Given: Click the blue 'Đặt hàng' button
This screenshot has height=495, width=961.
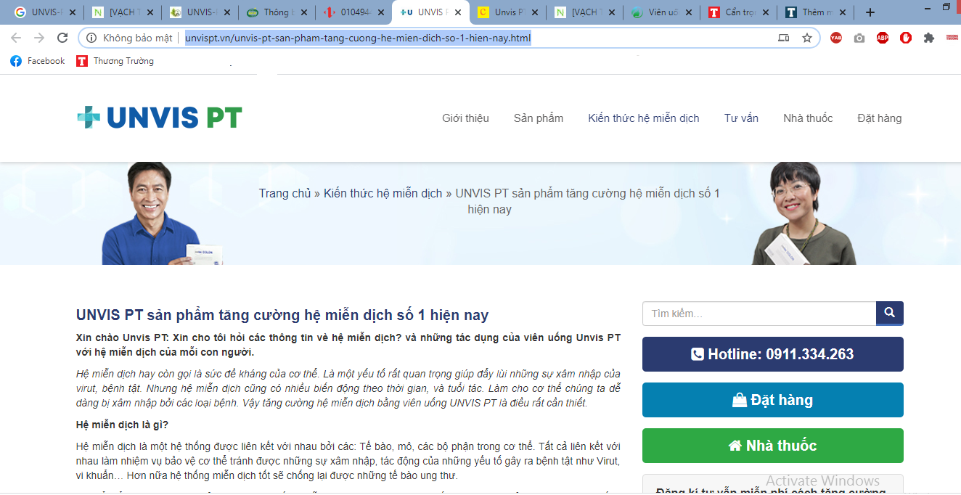Looking at the screenshot, I should click(772, 400).
